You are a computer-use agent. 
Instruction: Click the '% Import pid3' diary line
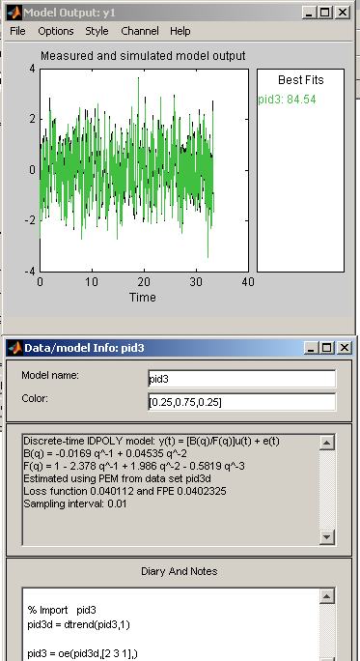[x=62, y=610]
